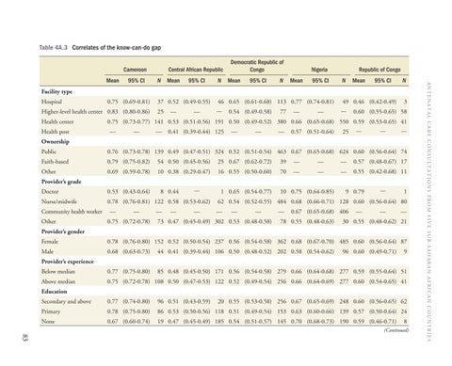
Task: Click the "Hospital" row label
Action: pos(52,102)
